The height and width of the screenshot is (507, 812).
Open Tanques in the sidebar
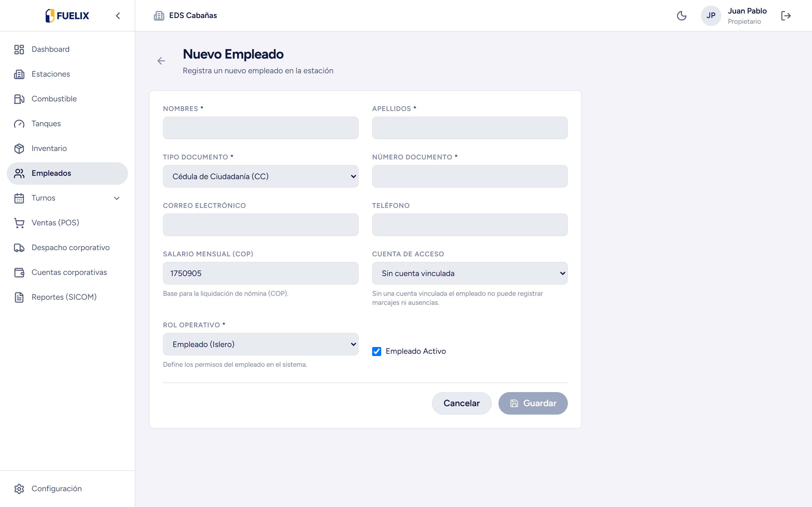[67, 124]
